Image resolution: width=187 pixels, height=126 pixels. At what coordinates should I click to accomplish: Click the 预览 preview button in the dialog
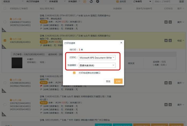(108, 81)
